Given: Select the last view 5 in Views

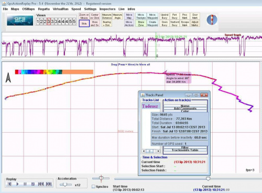Looking at the screenshot, I should click(x=74, y=22).
